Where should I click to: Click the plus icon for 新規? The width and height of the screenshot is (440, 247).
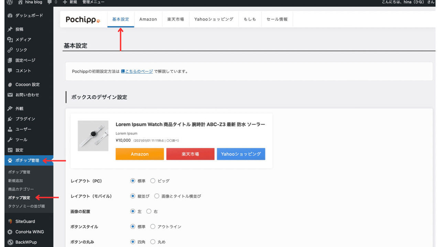tap(65, 2)
